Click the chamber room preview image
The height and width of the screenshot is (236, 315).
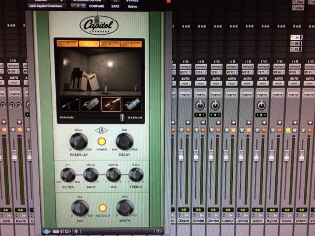(x=99, y=72)
